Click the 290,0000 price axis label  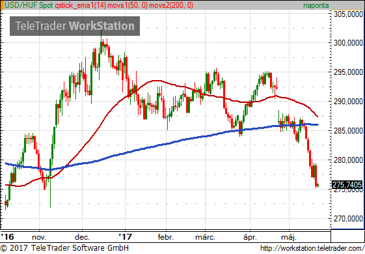[348, 102]
